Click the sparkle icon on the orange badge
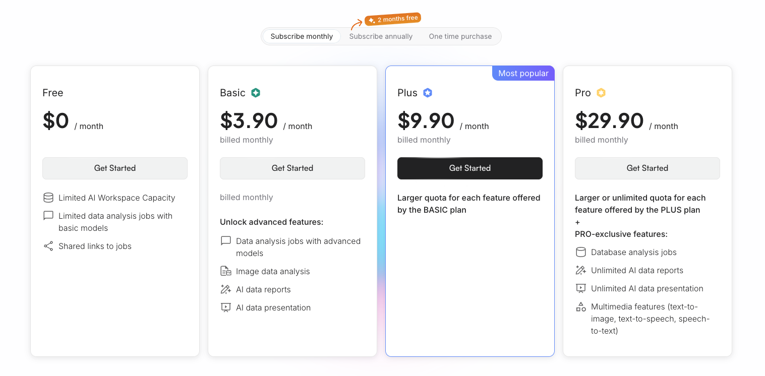This screenshot has width=765, height=376. pyautogui.click(x=371, y=19)
